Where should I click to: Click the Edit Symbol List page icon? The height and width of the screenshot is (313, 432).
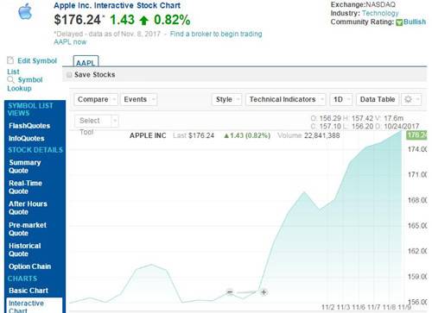pyautogui.click(x=10, y=60)
